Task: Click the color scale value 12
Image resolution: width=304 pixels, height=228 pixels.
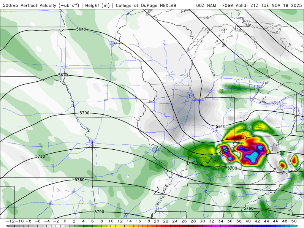Action: [120, 221]
